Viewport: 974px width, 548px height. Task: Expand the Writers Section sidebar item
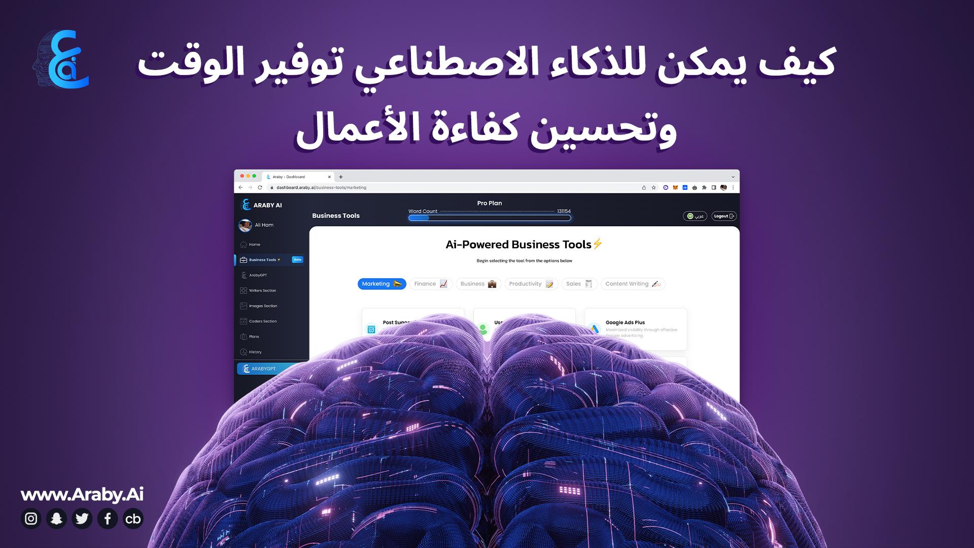point(263,290)
